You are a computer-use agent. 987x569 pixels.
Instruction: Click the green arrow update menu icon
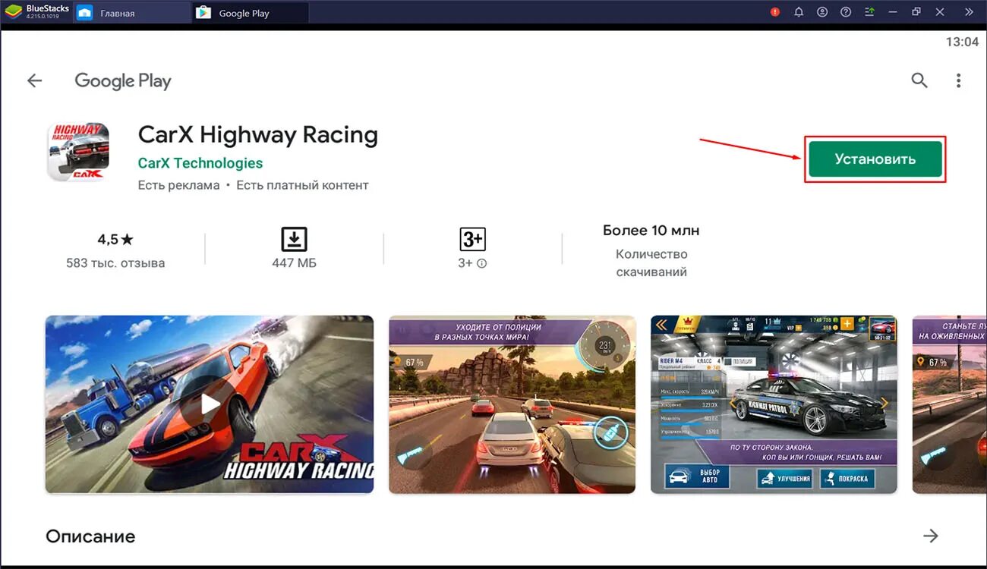[x=869, y=12]
